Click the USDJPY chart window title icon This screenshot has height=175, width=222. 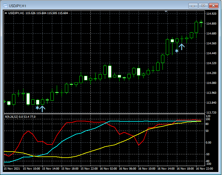(5, 5)
